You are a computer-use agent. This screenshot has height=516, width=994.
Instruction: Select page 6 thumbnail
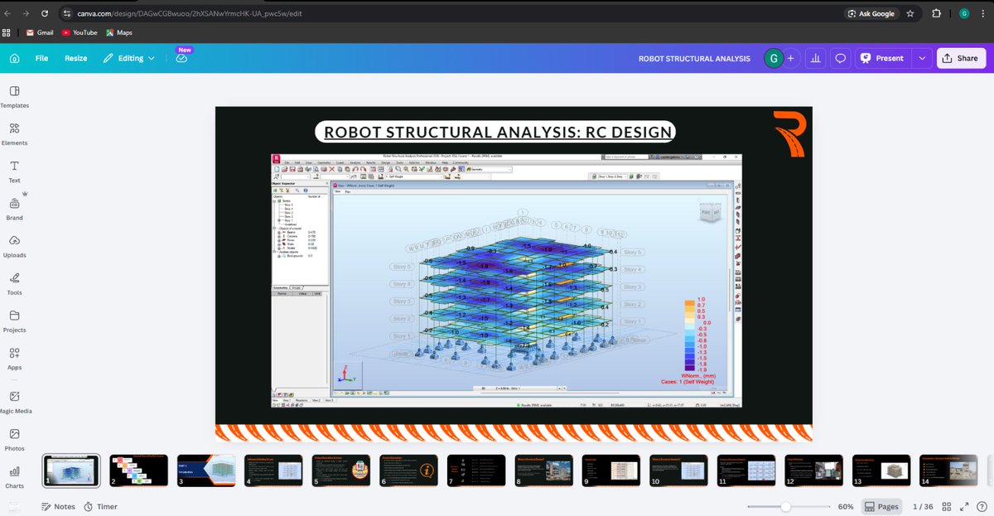[409, 470]
